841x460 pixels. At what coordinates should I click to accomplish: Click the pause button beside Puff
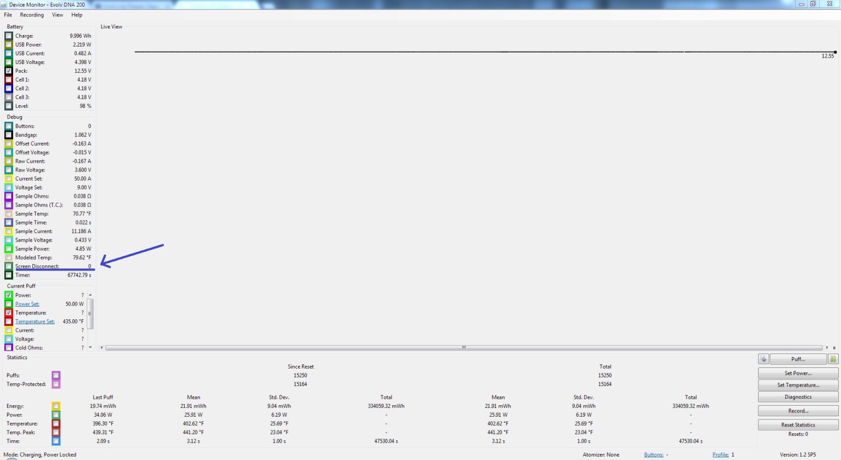(x=833, y=359)
